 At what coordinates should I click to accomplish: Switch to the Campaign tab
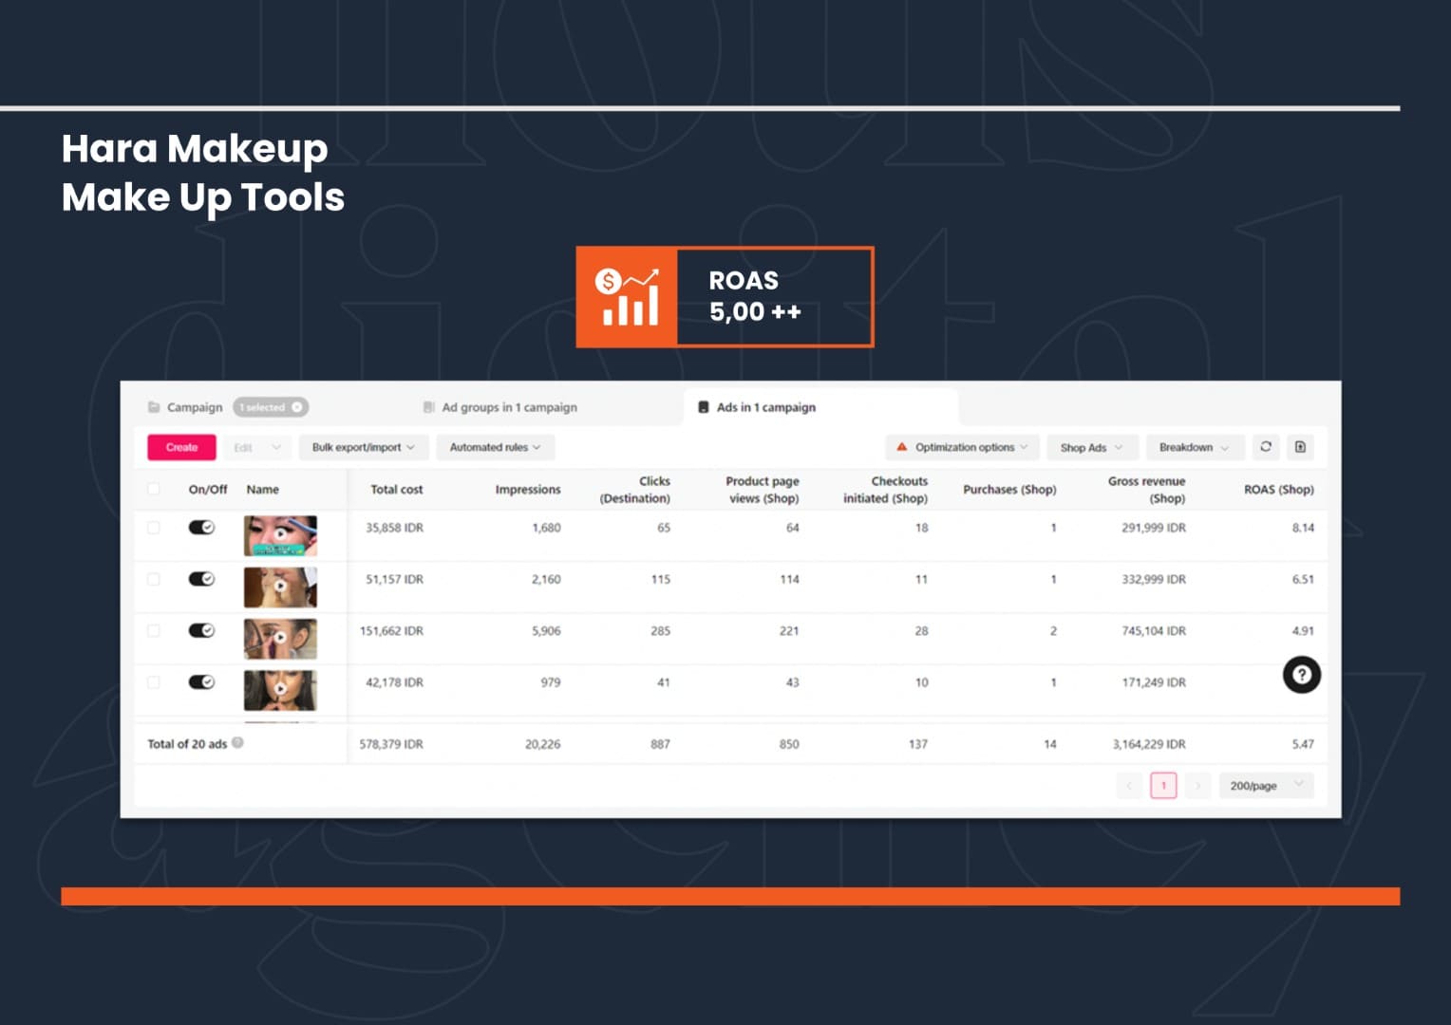tap(194, 407)
